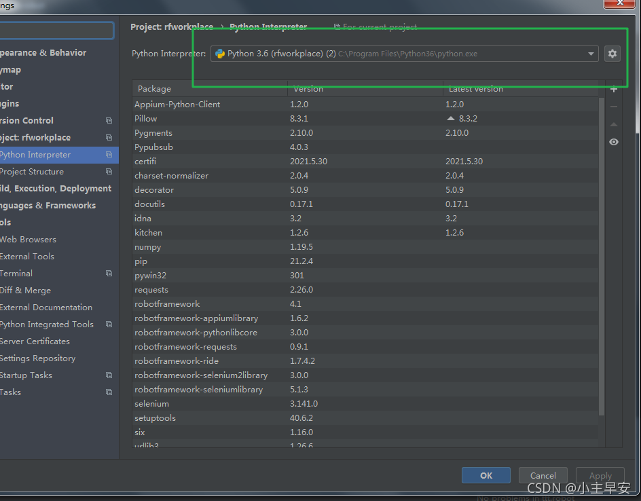Select the Pypubsub package row
The width and height of the screenshot is (641, 501).
(x=365, y=147)
